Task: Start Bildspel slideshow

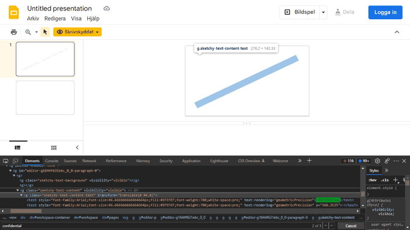Action: point(300,12)
